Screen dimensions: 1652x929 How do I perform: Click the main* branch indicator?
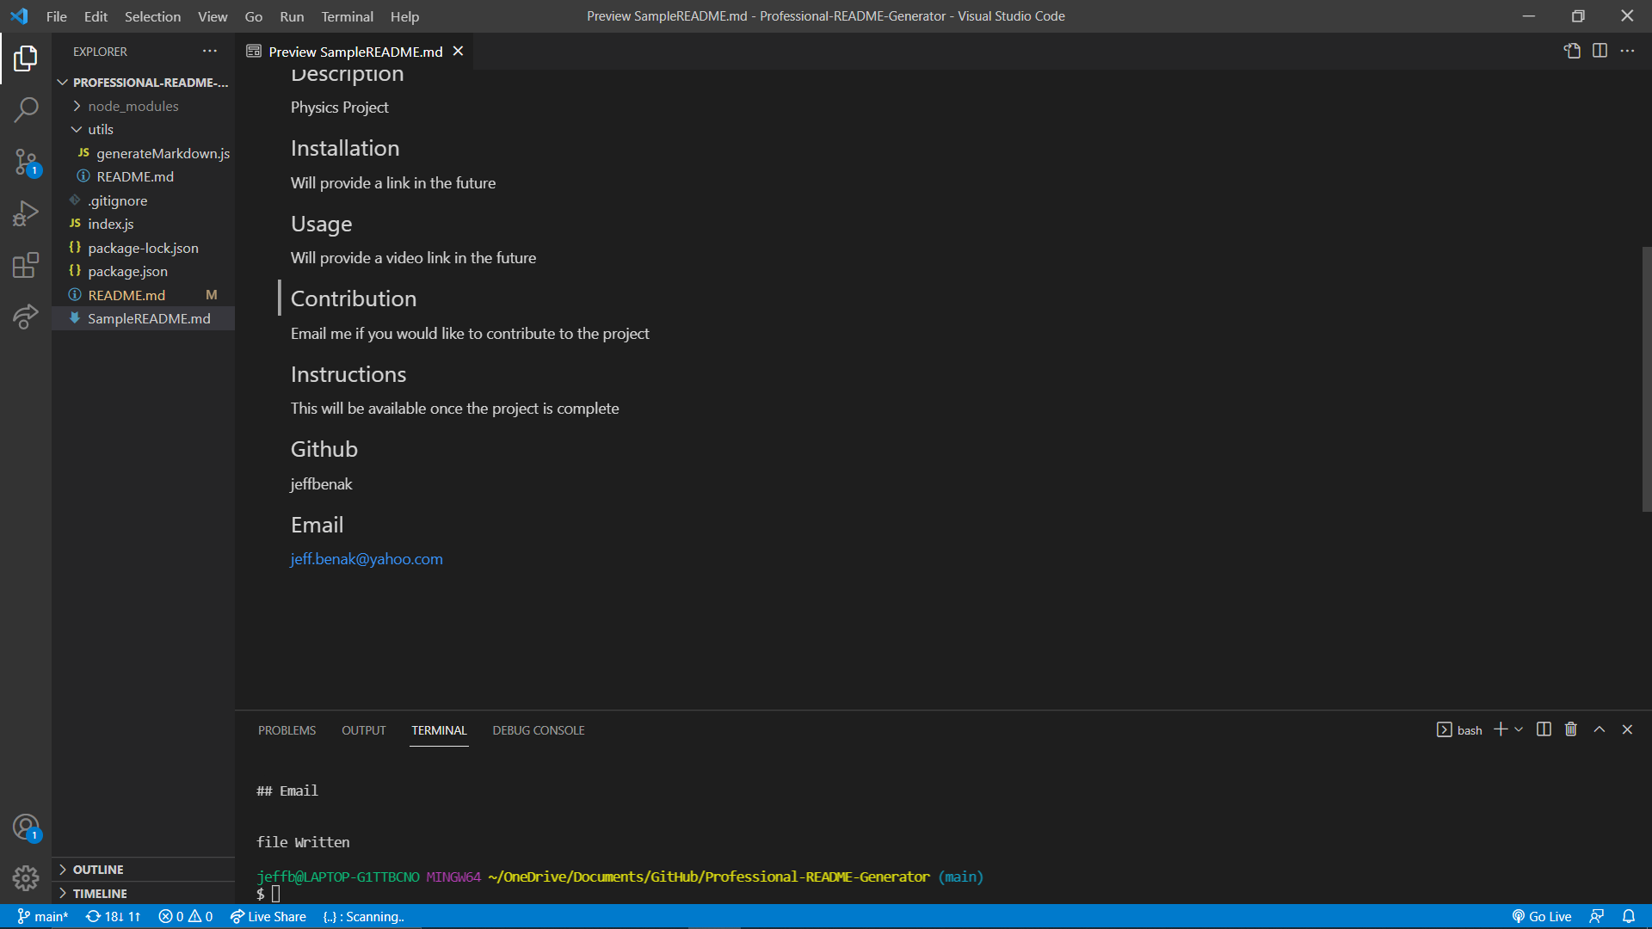tap(42, 916)
